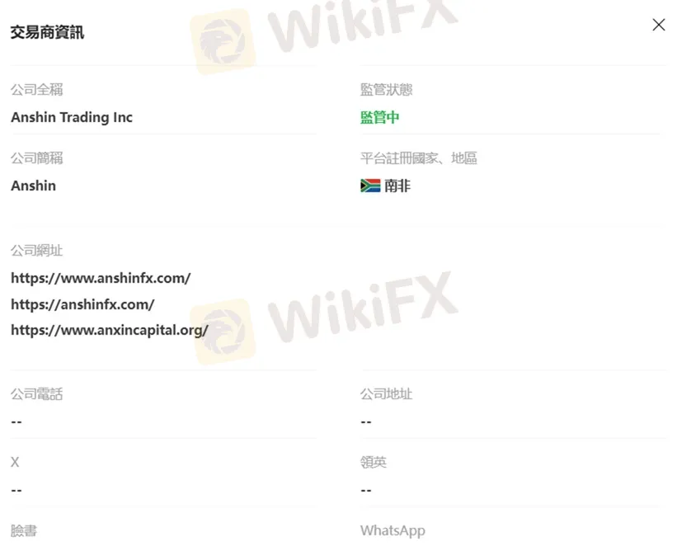Click the 臉書 label

click(x=24, y=531)
